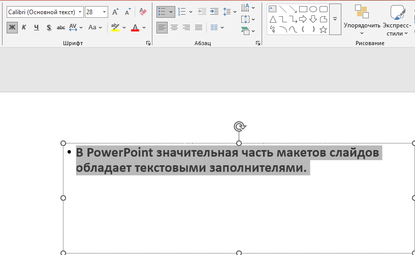This screenshot has height=255, width=415.
Task: Apply strikethrough with the abc icon
Action: [x=61, y=27]
